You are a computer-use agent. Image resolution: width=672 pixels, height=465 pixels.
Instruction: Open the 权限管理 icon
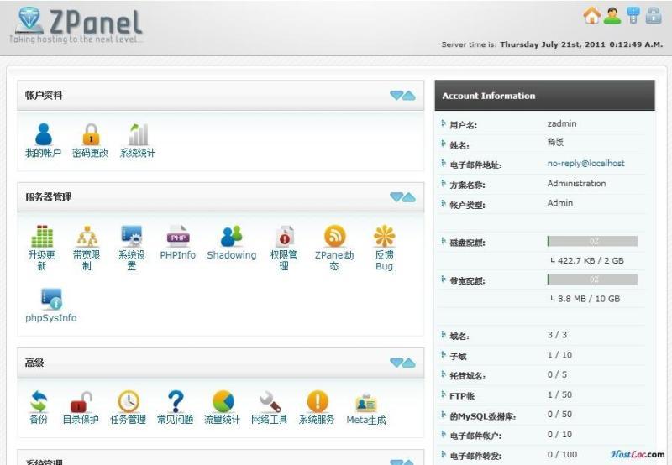point(284,236)
